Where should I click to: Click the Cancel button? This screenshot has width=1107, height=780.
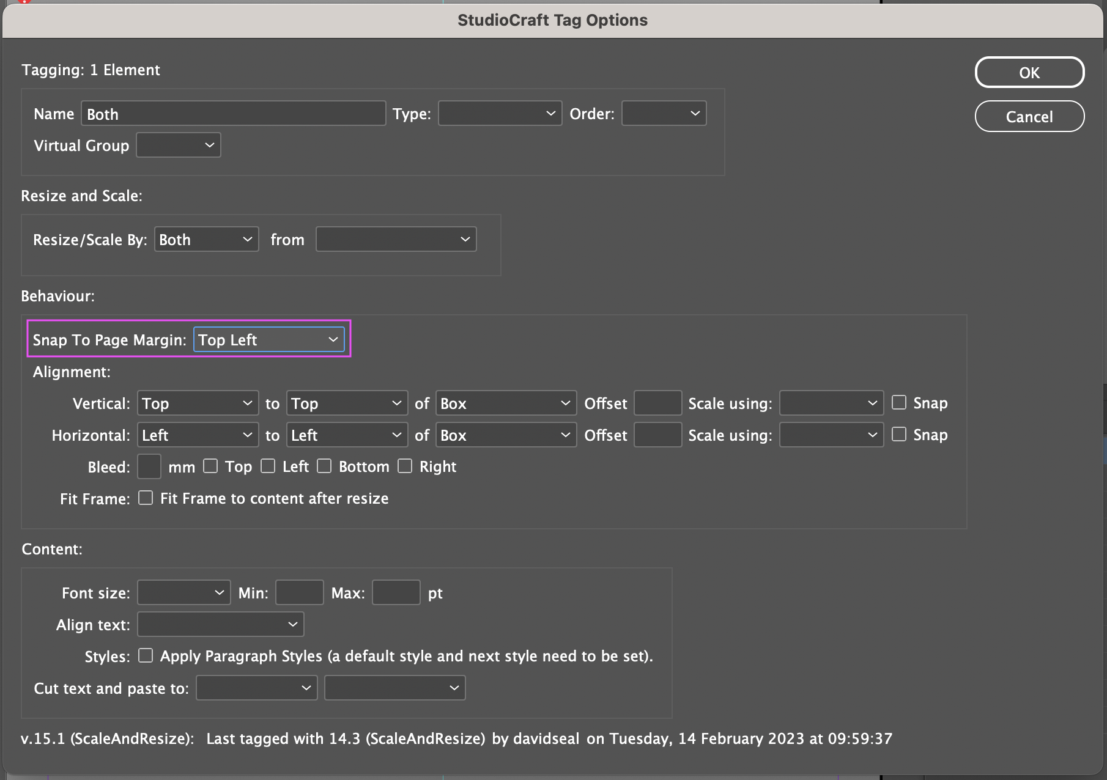[x=1029, y=116]
